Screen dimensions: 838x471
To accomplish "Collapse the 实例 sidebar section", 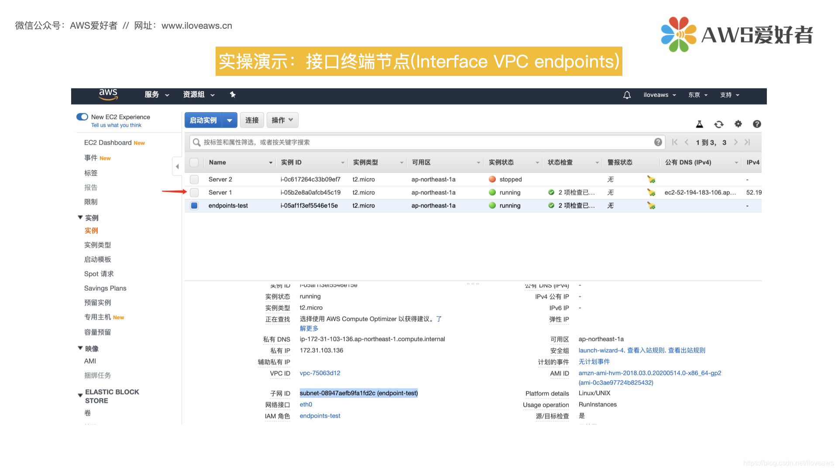I will [80, 217].
